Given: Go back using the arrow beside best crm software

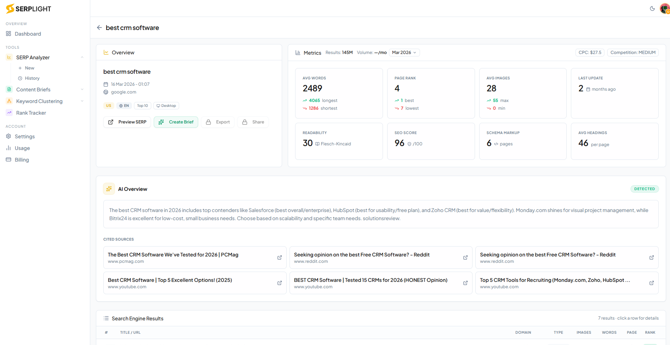Looking at the screenshot, I should pyautogui.click(x=99, y=28).
